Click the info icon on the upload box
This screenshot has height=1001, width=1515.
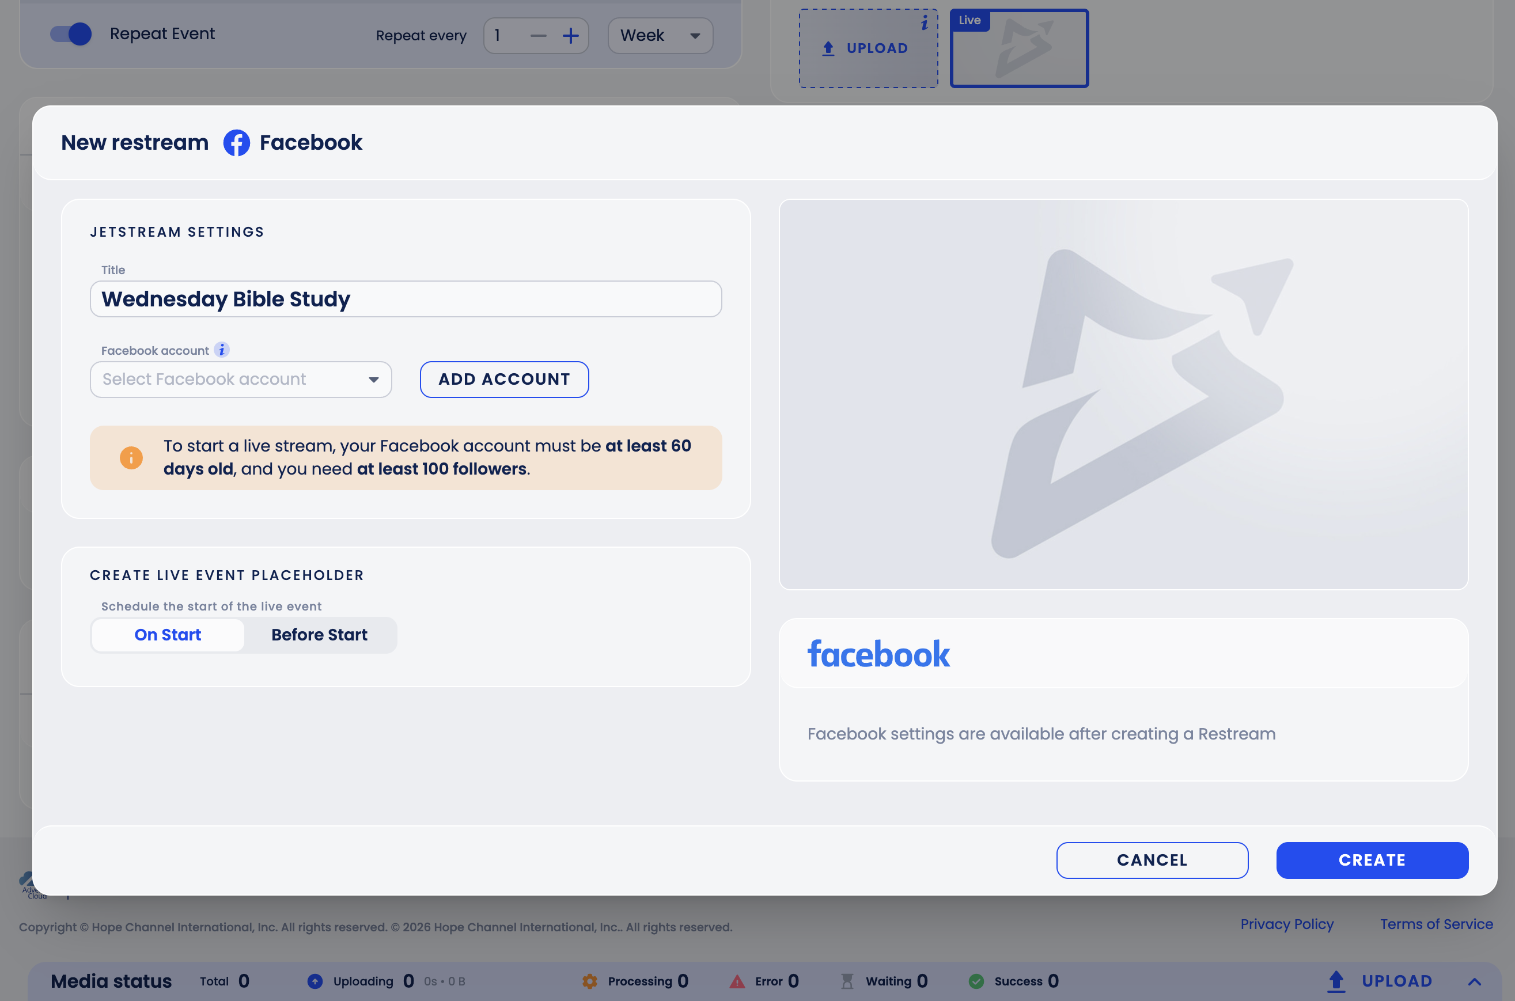tap(925, 24)
